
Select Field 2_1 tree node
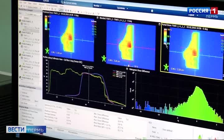point(27,44)
